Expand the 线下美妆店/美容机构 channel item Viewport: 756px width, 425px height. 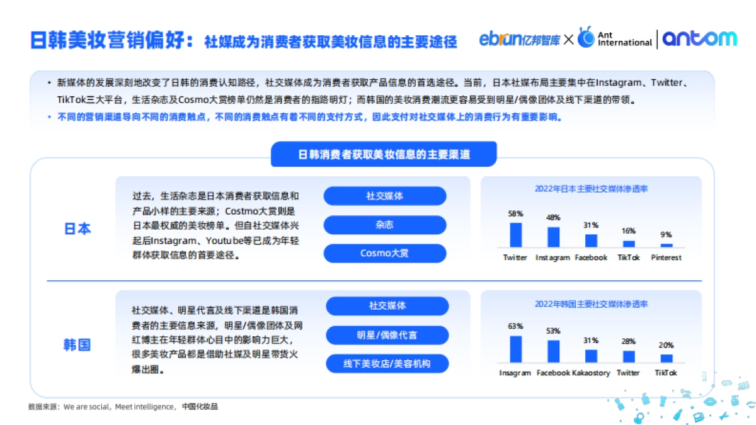[386, 363]
